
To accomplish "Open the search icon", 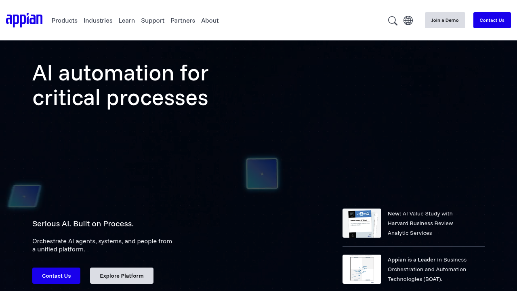I will (x=393, y=21).
